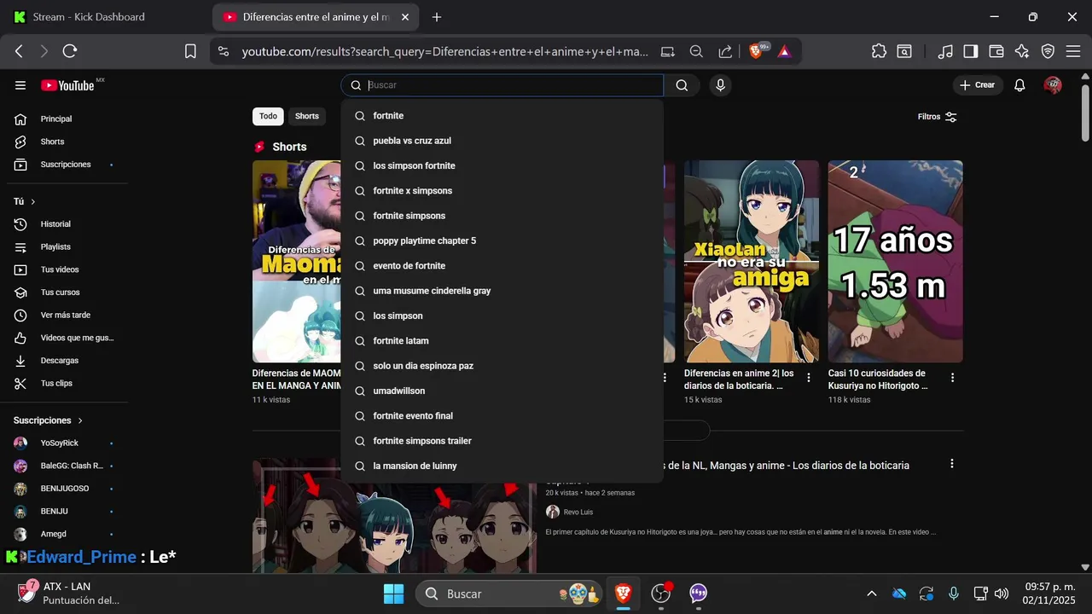Select the Todo filter chip
Image resolution: width=1092 pixels, height=614 pixels.
pos(268,116)
